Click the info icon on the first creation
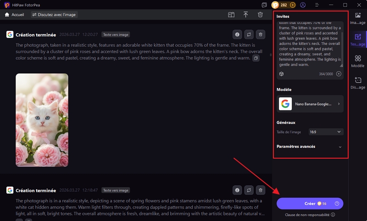The image size is (367, 221). 237,34
